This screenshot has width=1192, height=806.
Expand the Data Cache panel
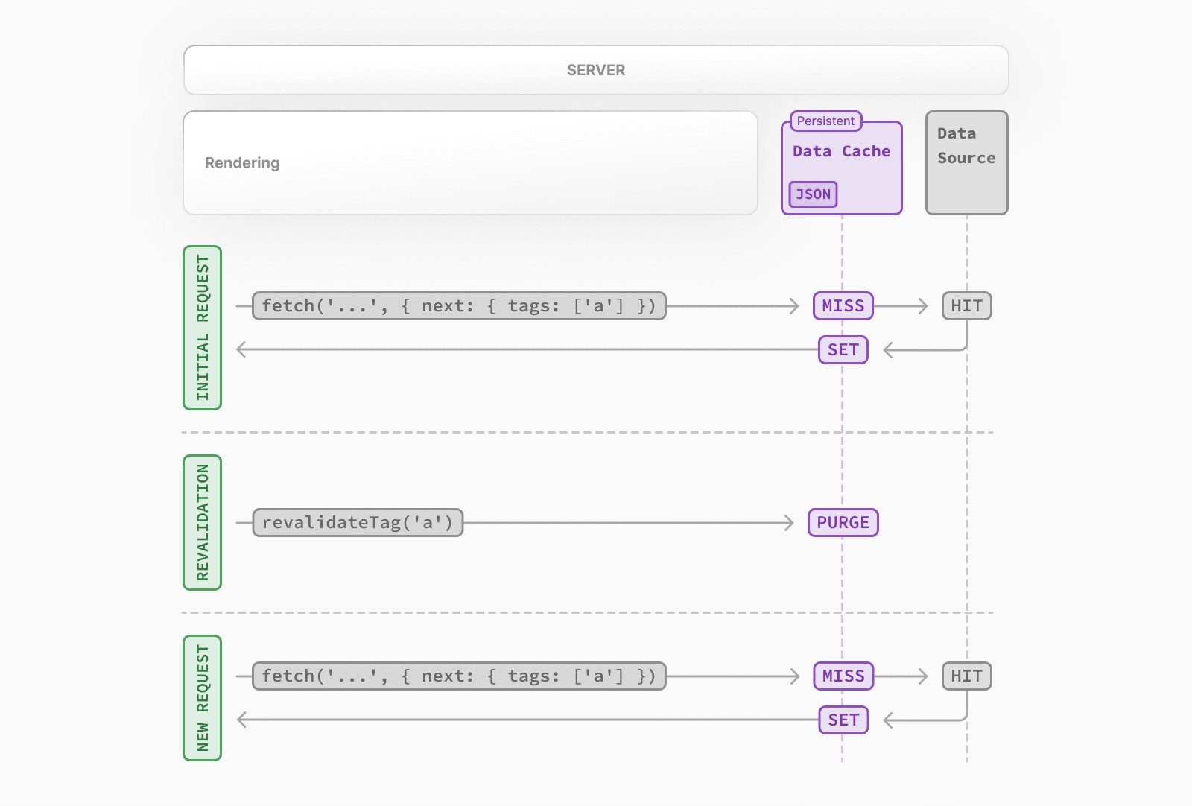[x=840, y=164]
